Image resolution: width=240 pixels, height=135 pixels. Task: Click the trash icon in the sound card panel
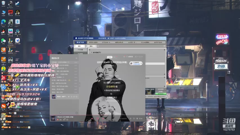(x=164, y=46)
